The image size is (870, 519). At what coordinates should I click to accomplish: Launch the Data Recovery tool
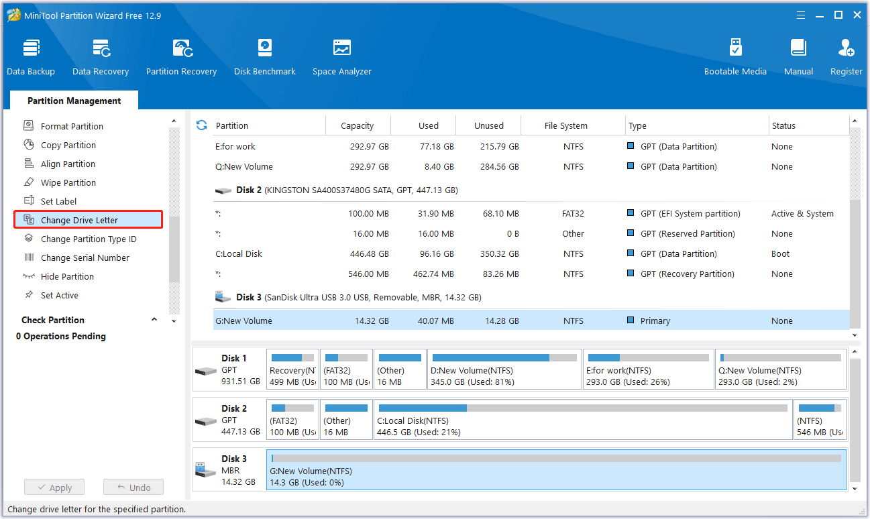pos(101,58)
